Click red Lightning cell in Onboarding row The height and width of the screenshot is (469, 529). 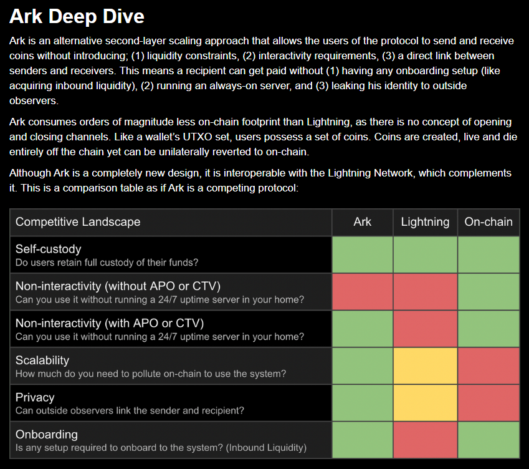pos(425,440)
